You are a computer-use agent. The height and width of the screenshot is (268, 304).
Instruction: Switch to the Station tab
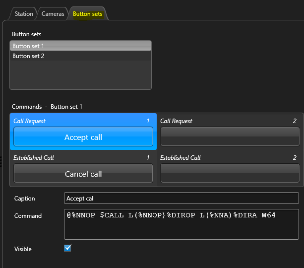pos(24,14)
